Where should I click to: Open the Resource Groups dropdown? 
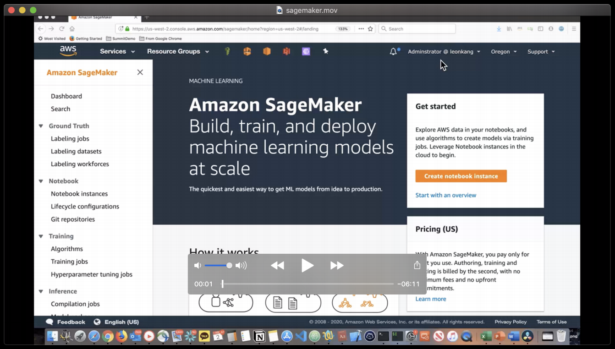click(178, 51)
